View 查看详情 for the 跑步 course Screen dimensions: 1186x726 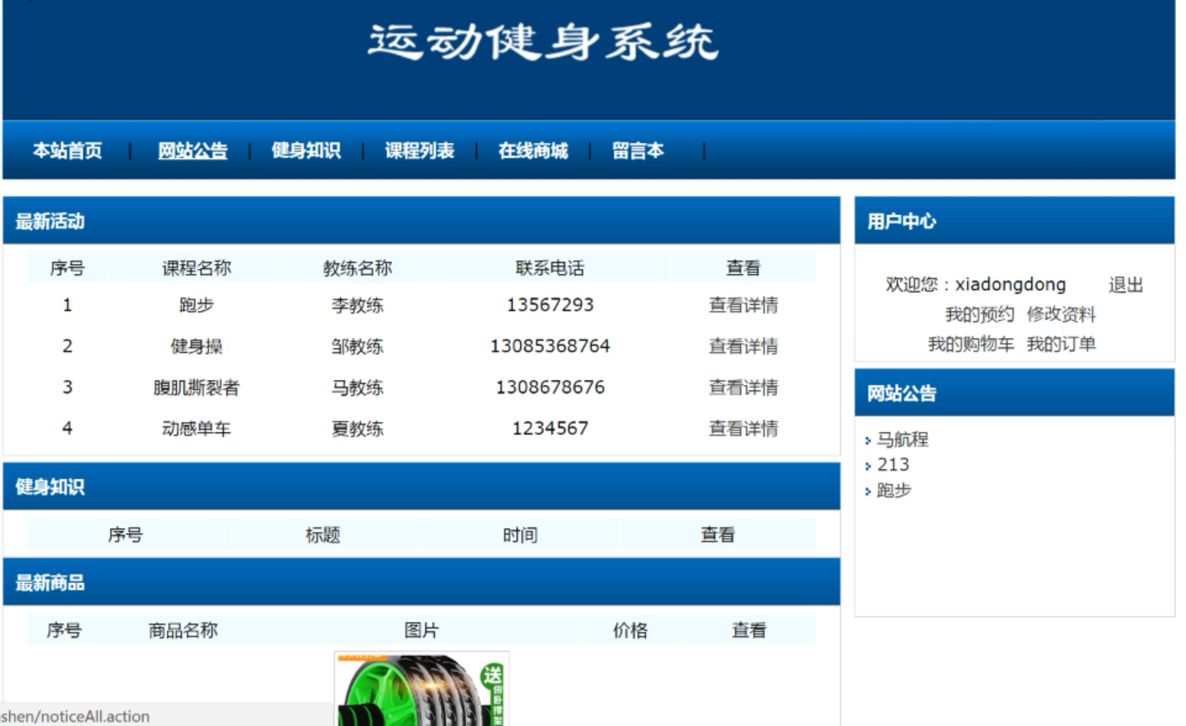coord(743,305)
